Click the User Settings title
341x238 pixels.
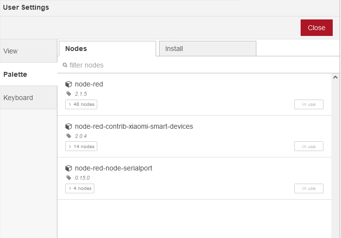pos(26,7)
